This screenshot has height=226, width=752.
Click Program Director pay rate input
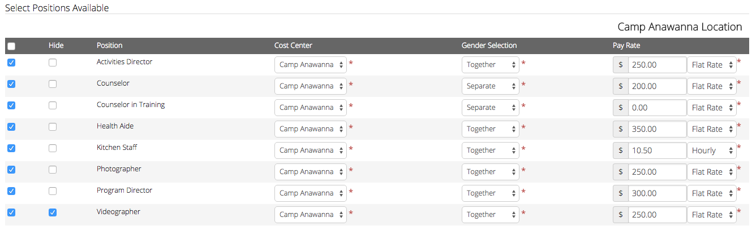click(657, 193)
